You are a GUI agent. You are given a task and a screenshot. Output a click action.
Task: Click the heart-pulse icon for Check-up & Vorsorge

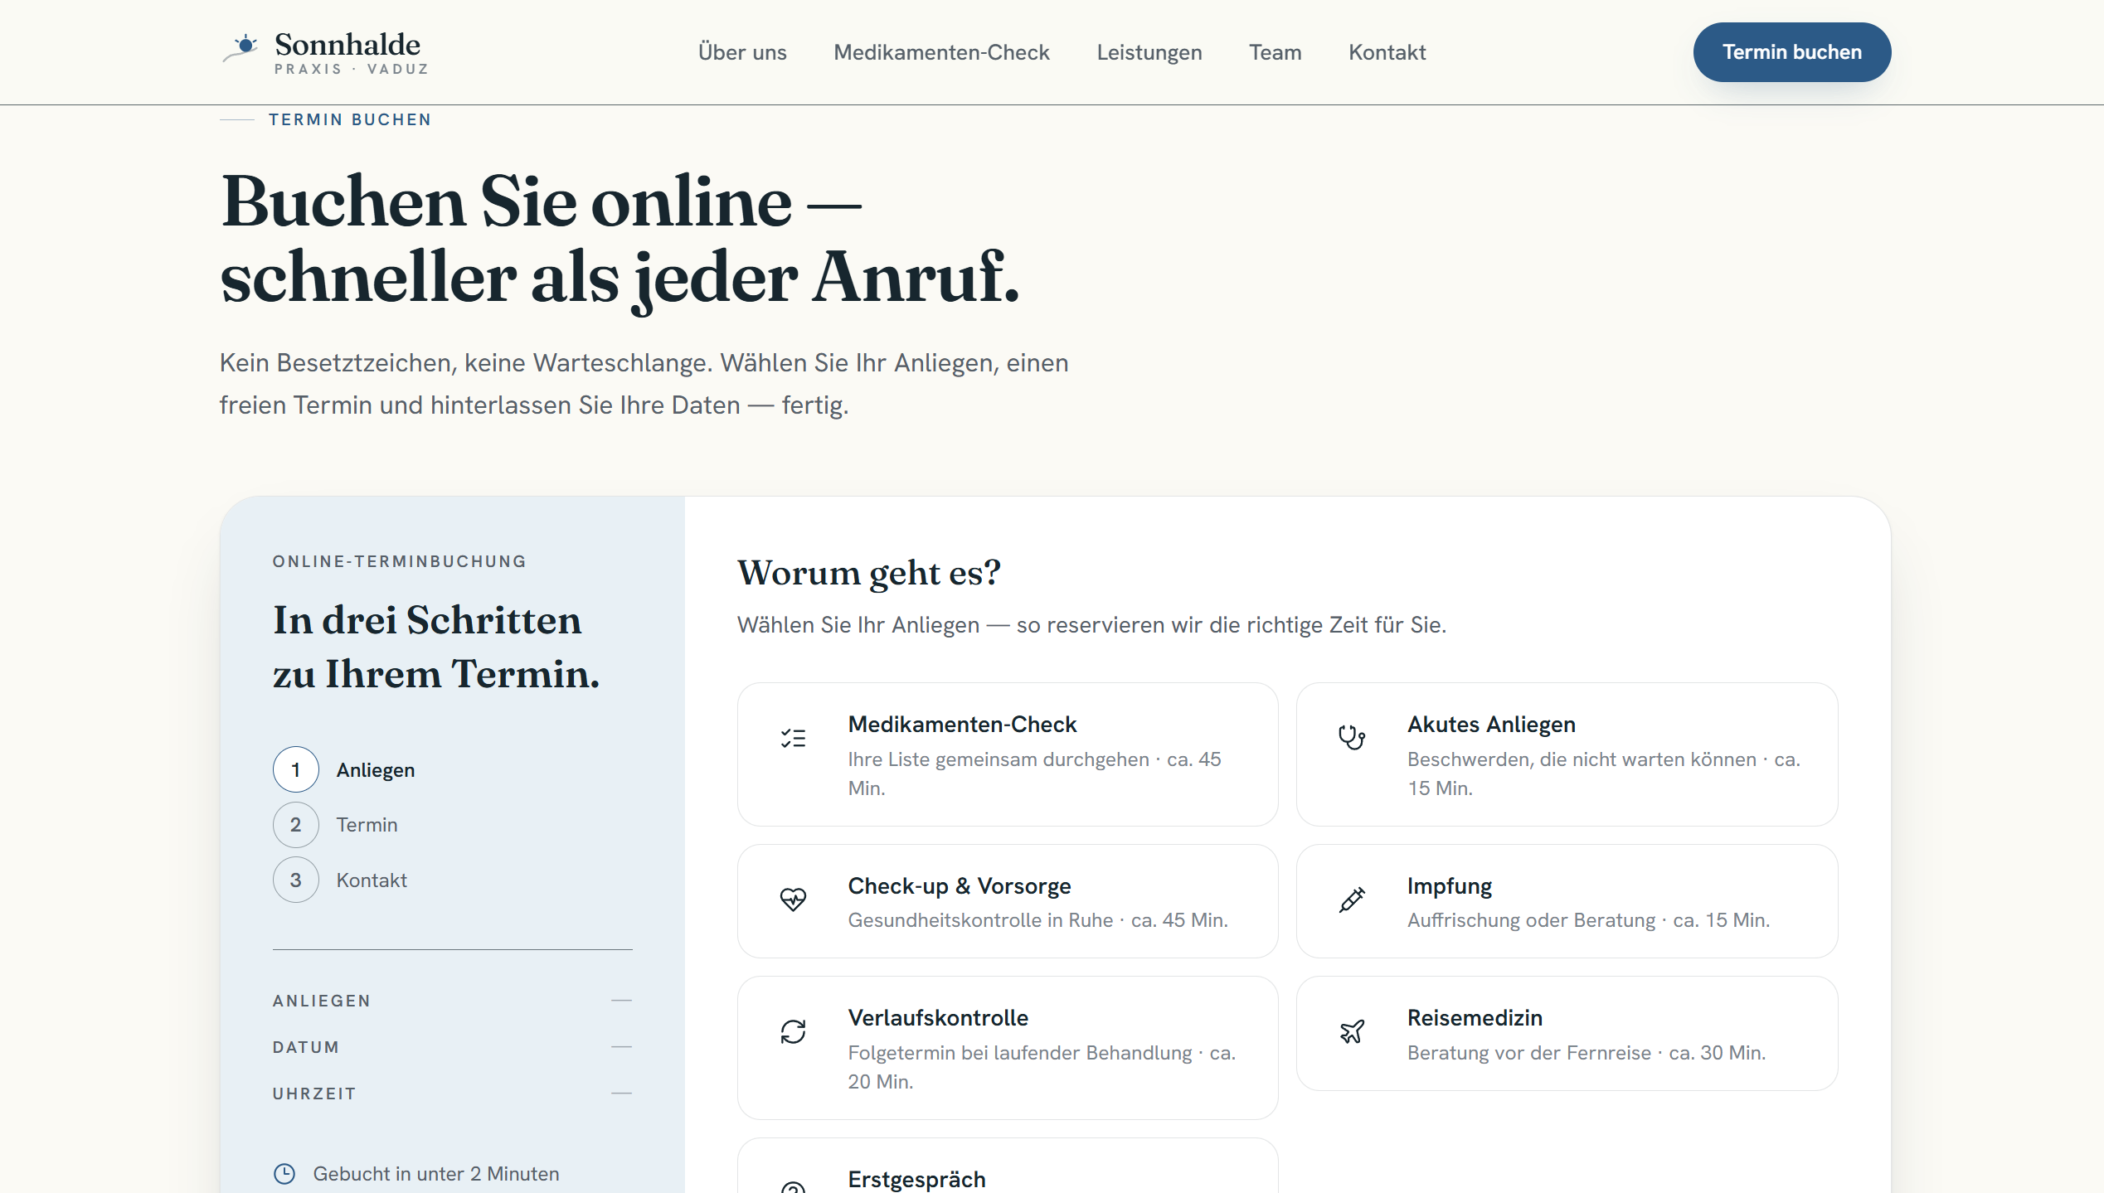(793, 900)
